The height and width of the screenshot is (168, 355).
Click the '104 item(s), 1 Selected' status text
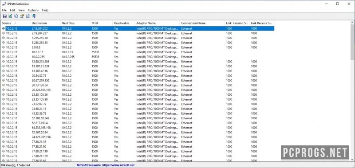point(16,165)
